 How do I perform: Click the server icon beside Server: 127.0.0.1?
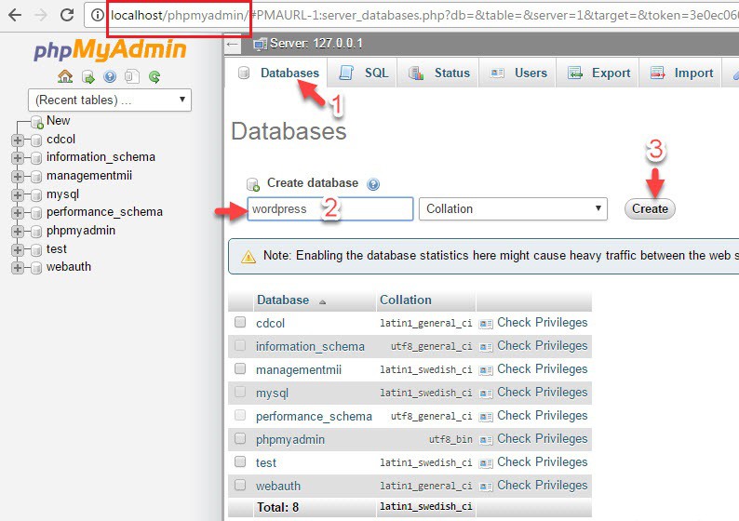pyautogui.click(x=260, y=45)
